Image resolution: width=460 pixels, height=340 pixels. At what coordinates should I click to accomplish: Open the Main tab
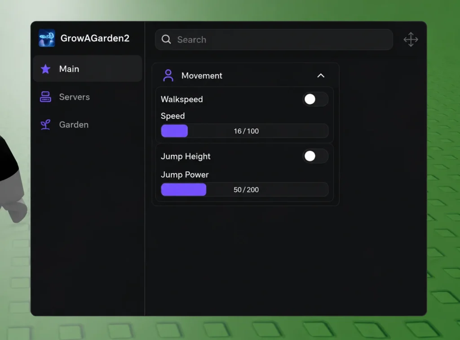[88, 69]
